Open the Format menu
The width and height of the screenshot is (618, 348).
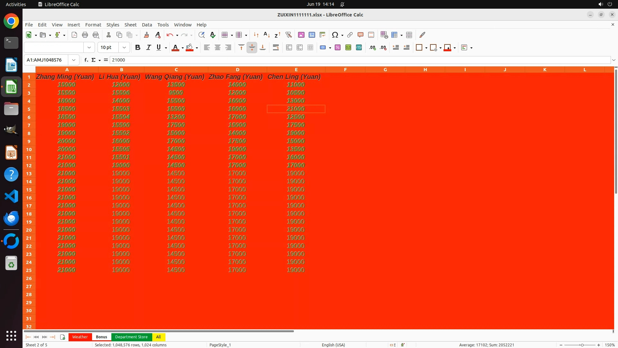click(x=93, y=25)
